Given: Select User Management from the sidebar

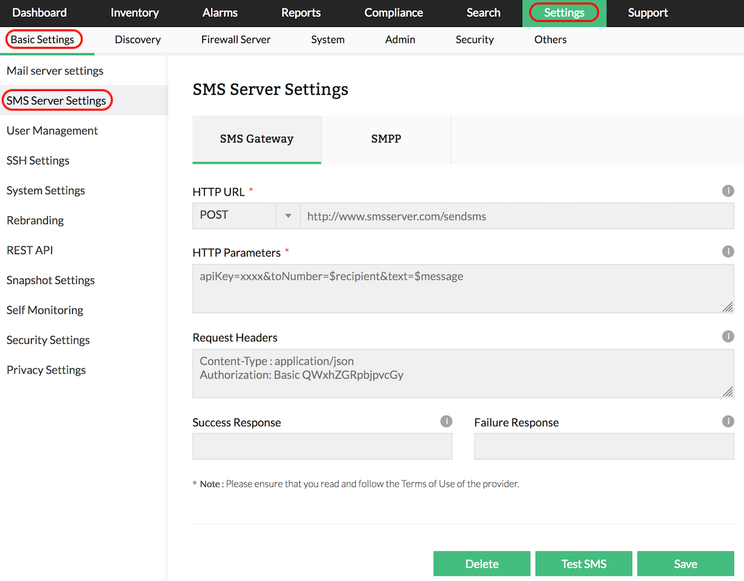Looking at the screenshot, I should tap(53, 131).
